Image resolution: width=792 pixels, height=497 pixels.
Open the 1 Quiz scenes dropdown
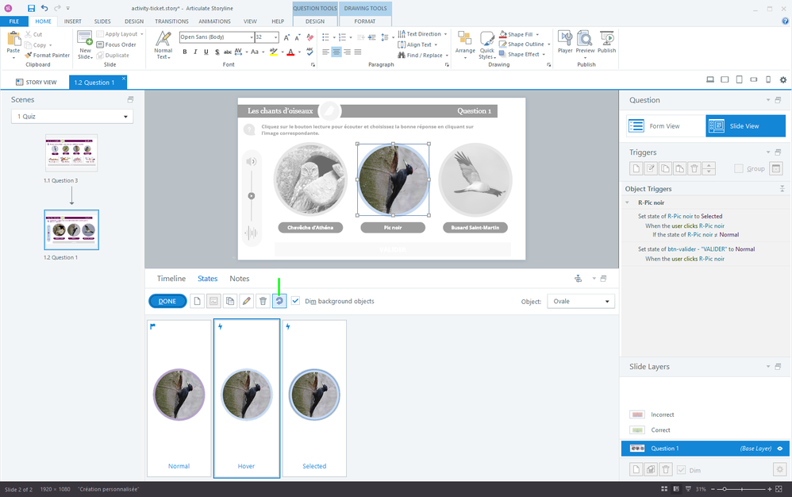(72, 117)
